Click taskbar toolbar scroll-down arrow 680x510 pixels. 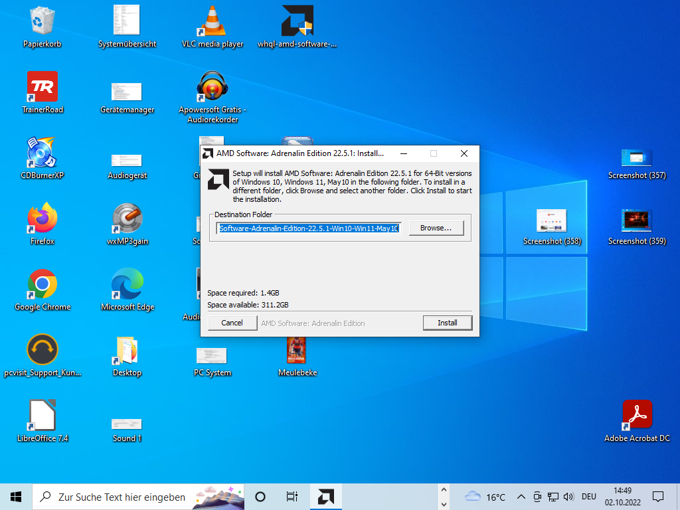[444, 504]
